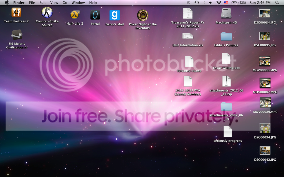Viewport: 284px width, 177px height.
Task: Open the Finder menu
Action: tap(19, 2)
